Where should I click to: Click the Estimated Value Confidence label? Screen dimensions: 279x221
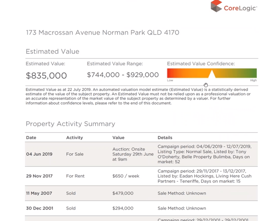tap(200, 64)
